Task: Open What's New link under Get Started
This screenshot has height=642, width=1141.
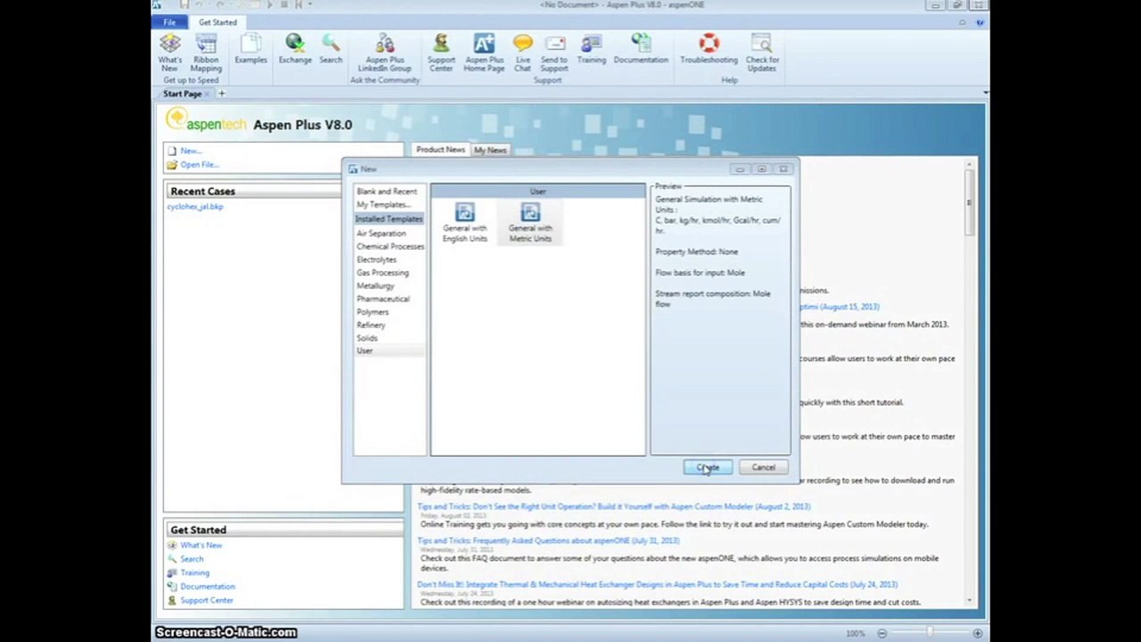Action: pyautogui.click(x=201, y=546)
